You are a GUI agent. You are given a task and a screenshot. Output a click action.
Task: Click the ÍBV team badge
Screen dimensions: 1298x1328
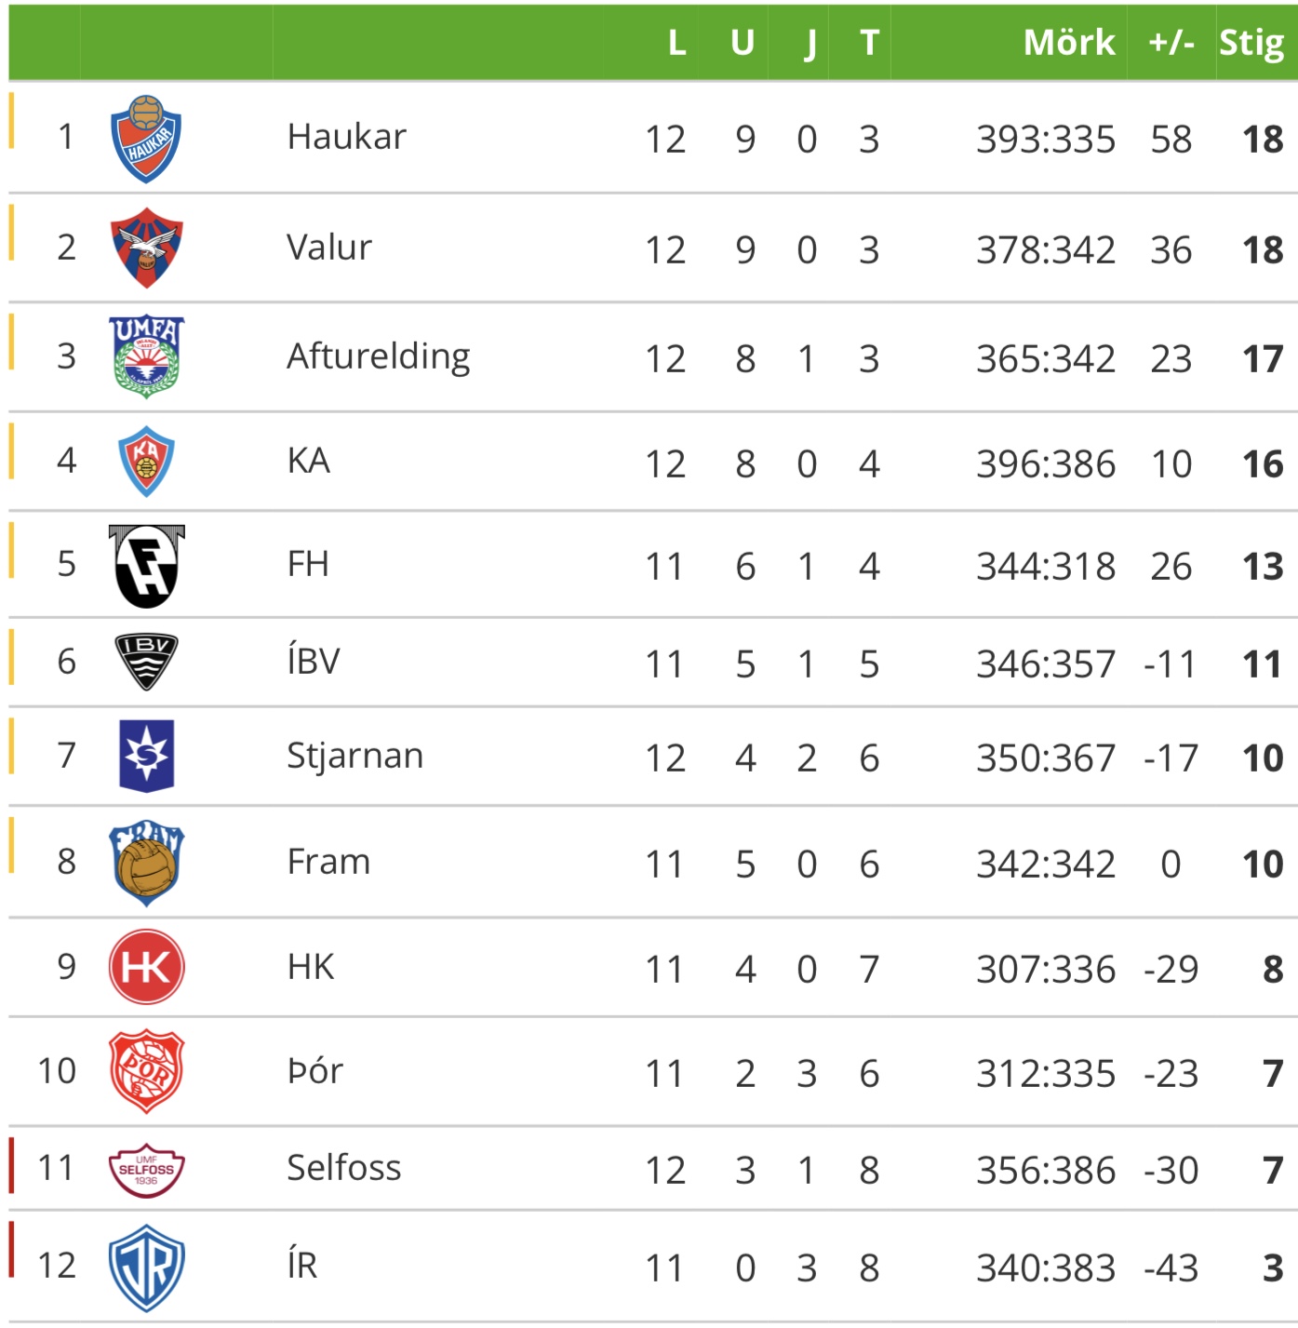(146, 662)
